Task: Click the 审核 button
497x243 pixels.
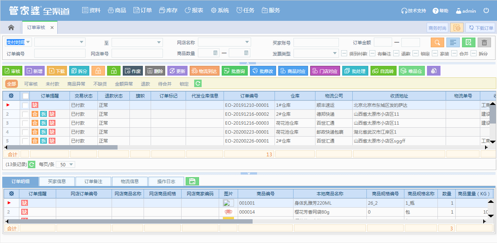Action: click(x=12, y=71)
